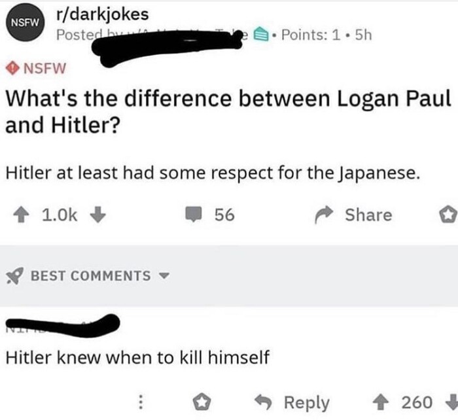The height and width of the screenshot is (420, 458).
Task: Go to the r/darkjokes subreddit
Action: tap(102, 14)
